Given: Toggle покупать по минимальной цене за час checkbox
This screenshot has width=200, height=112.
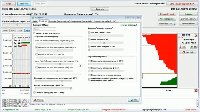Looking at the screenshot, I should (x=89, y=80).
